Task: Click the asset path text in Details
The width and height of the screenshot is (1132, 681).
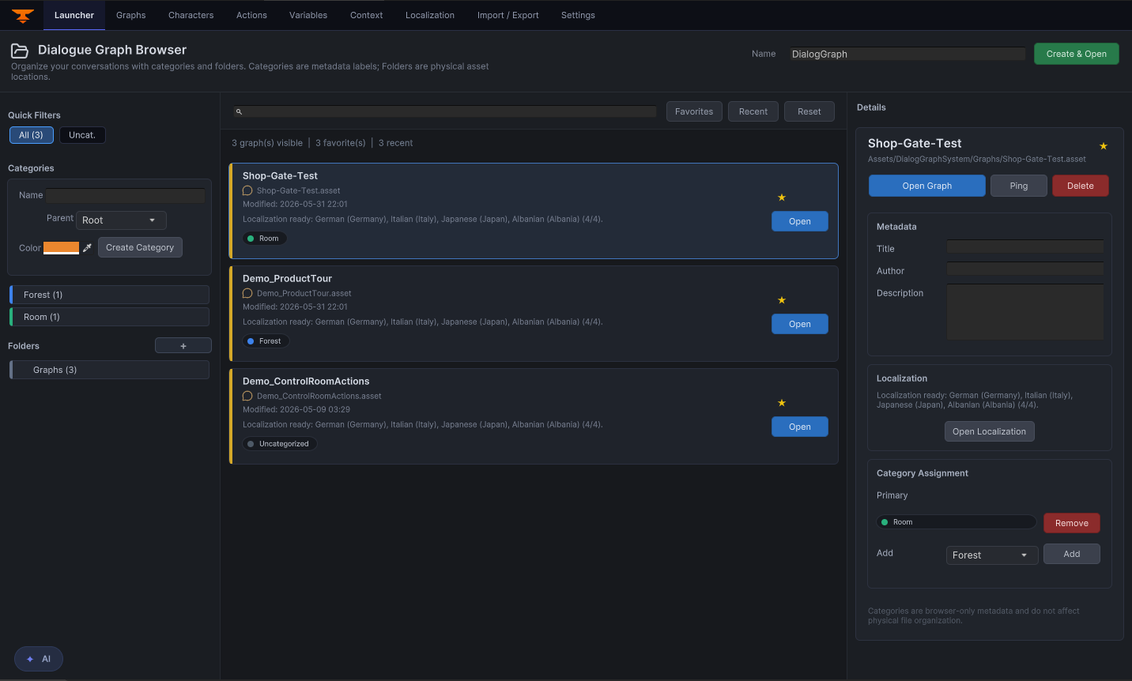Action: pyautogui.click(x=976, y=159)
